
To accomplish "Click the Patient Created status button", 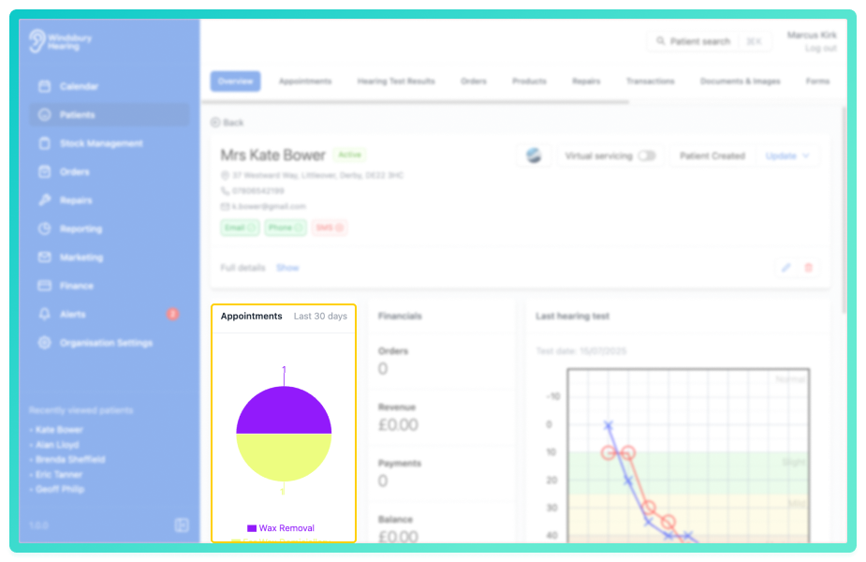I will pyautogui.click(x=712, y=155).
